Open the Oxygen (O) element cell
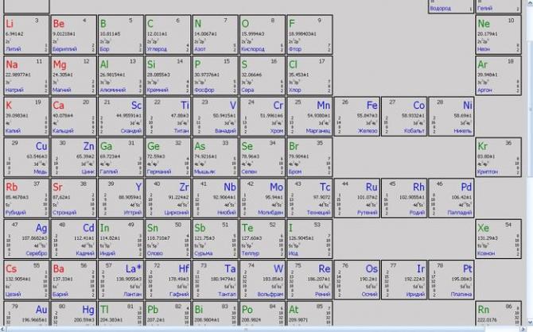 pos(261,35)
